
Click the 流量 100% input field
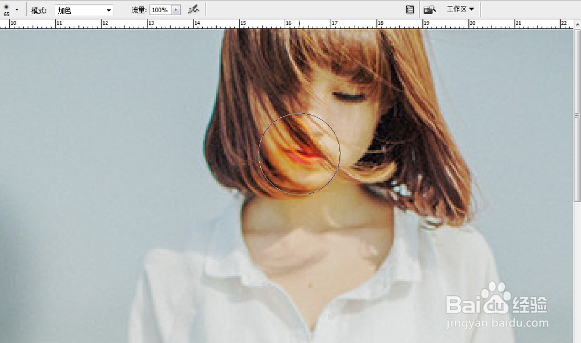point(160,10)
